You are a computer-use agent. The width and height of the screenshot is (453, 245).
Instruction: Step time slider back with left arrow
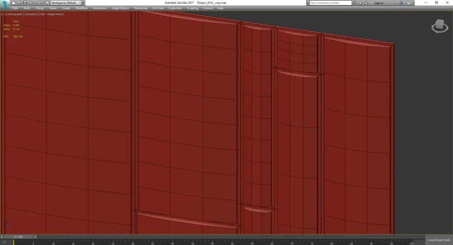pos(2,237)
